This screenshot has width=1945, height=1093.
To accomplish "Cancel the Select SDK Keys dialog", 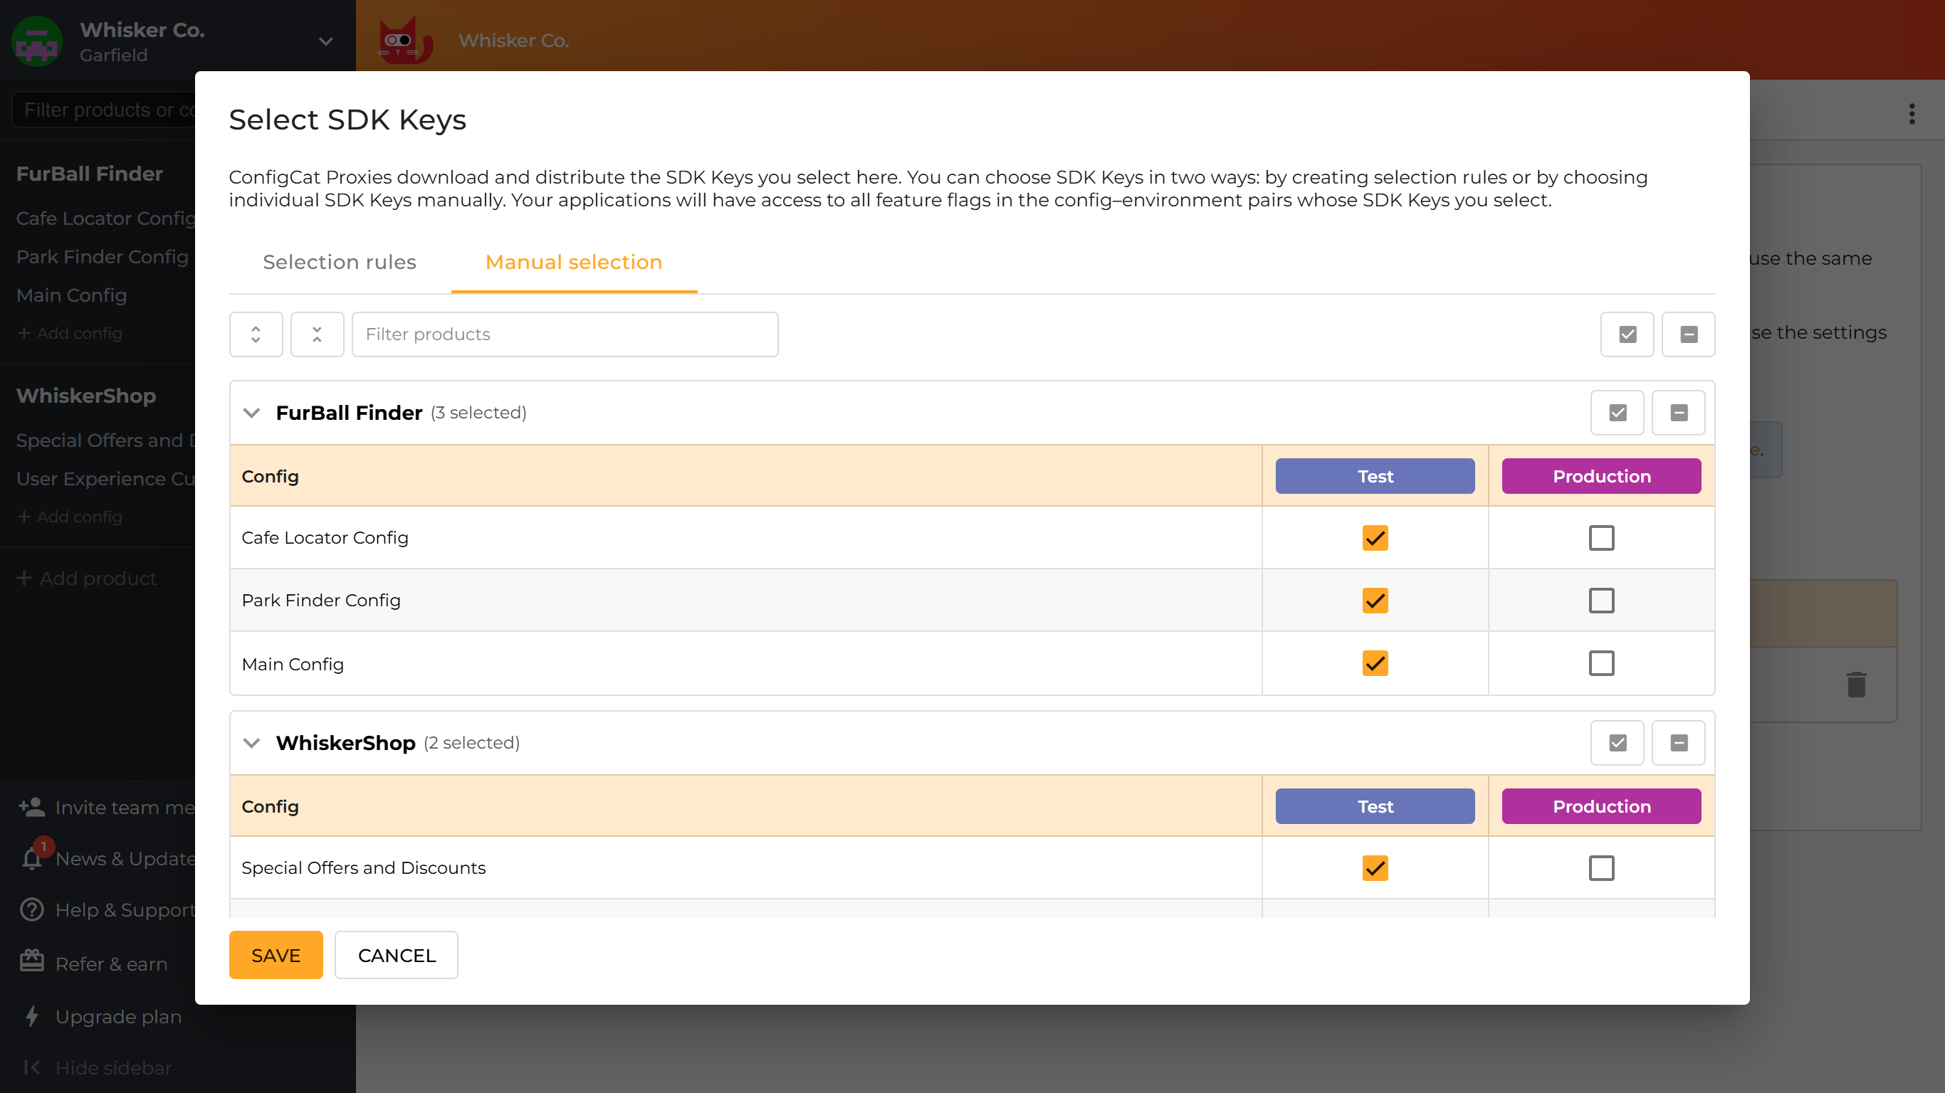I will click(396, 955).
